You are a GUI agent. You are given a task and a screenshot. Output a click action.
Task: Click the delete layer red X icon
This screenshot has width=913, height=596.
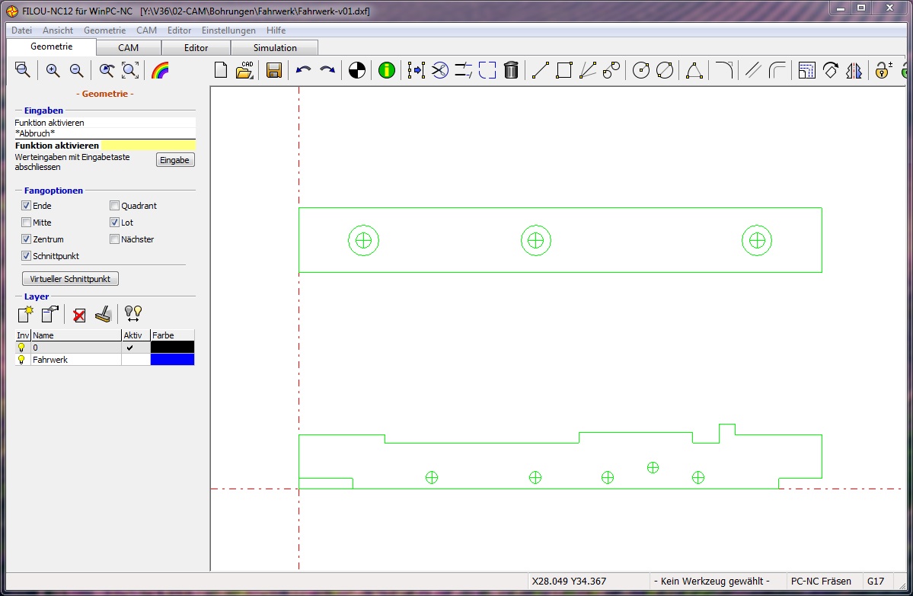pyautogui.click(x=79, y=316)
